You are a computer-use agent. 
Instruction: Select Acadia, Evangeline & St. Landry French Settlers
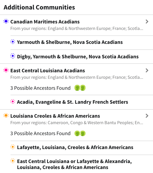coord(72,102)
